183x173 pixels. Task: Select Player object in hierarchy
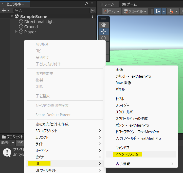click(30, 32)
